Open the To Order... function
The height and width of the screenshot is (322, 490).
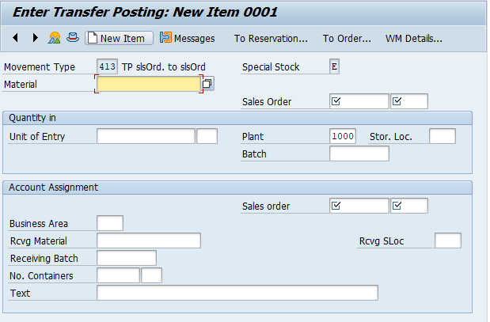[x=347, y=38]
